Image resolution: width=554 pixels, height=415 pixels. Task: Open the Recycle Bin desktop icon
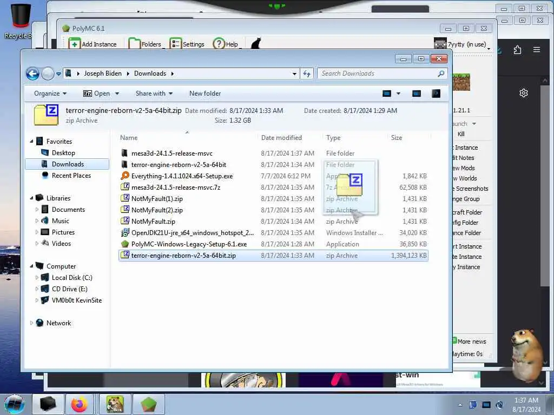coord(20,21)
